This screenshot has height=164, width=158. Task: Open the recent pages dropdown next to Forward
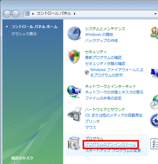(x=22, y=14)
